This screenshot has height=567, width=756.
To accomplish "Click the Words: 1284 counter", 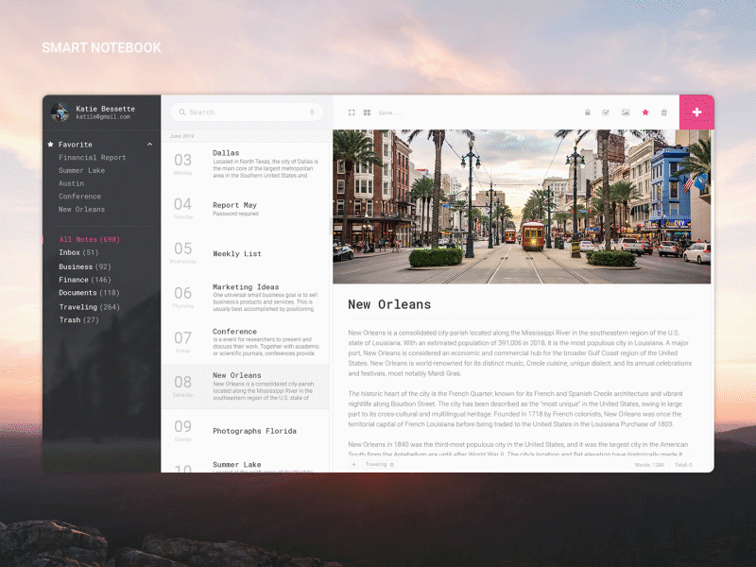I will pyautogui.click(x=649, y=465).
